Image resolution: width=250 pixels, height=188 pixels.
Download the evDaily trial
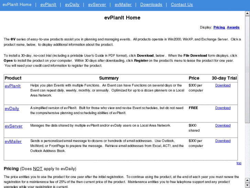click(x=223, y=108)
